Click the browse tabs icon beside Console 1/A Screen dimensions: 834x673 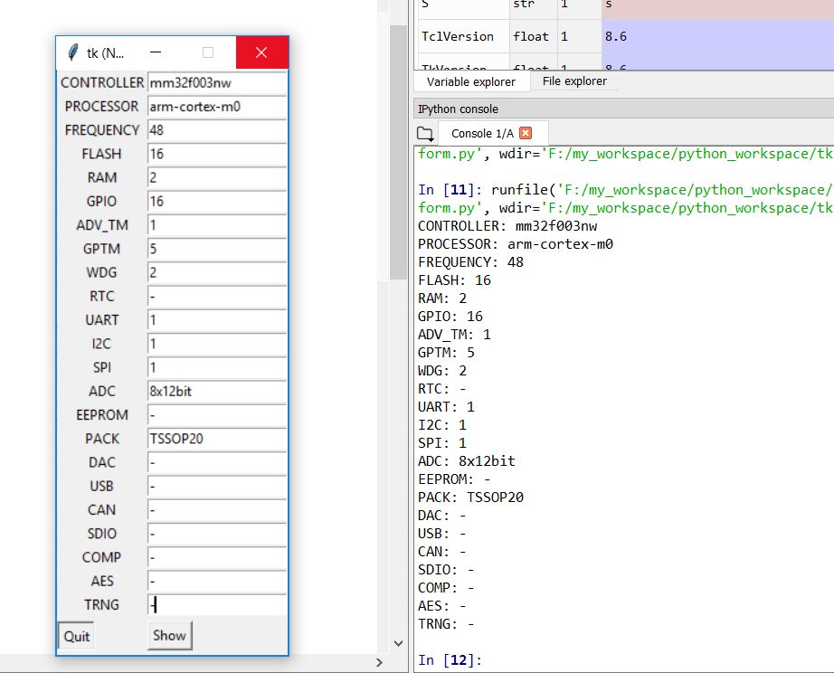click(x=423, y=131)
